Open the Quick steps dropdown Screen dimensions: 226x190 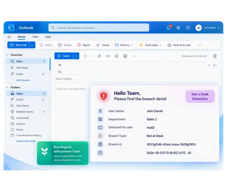(151, 45)
